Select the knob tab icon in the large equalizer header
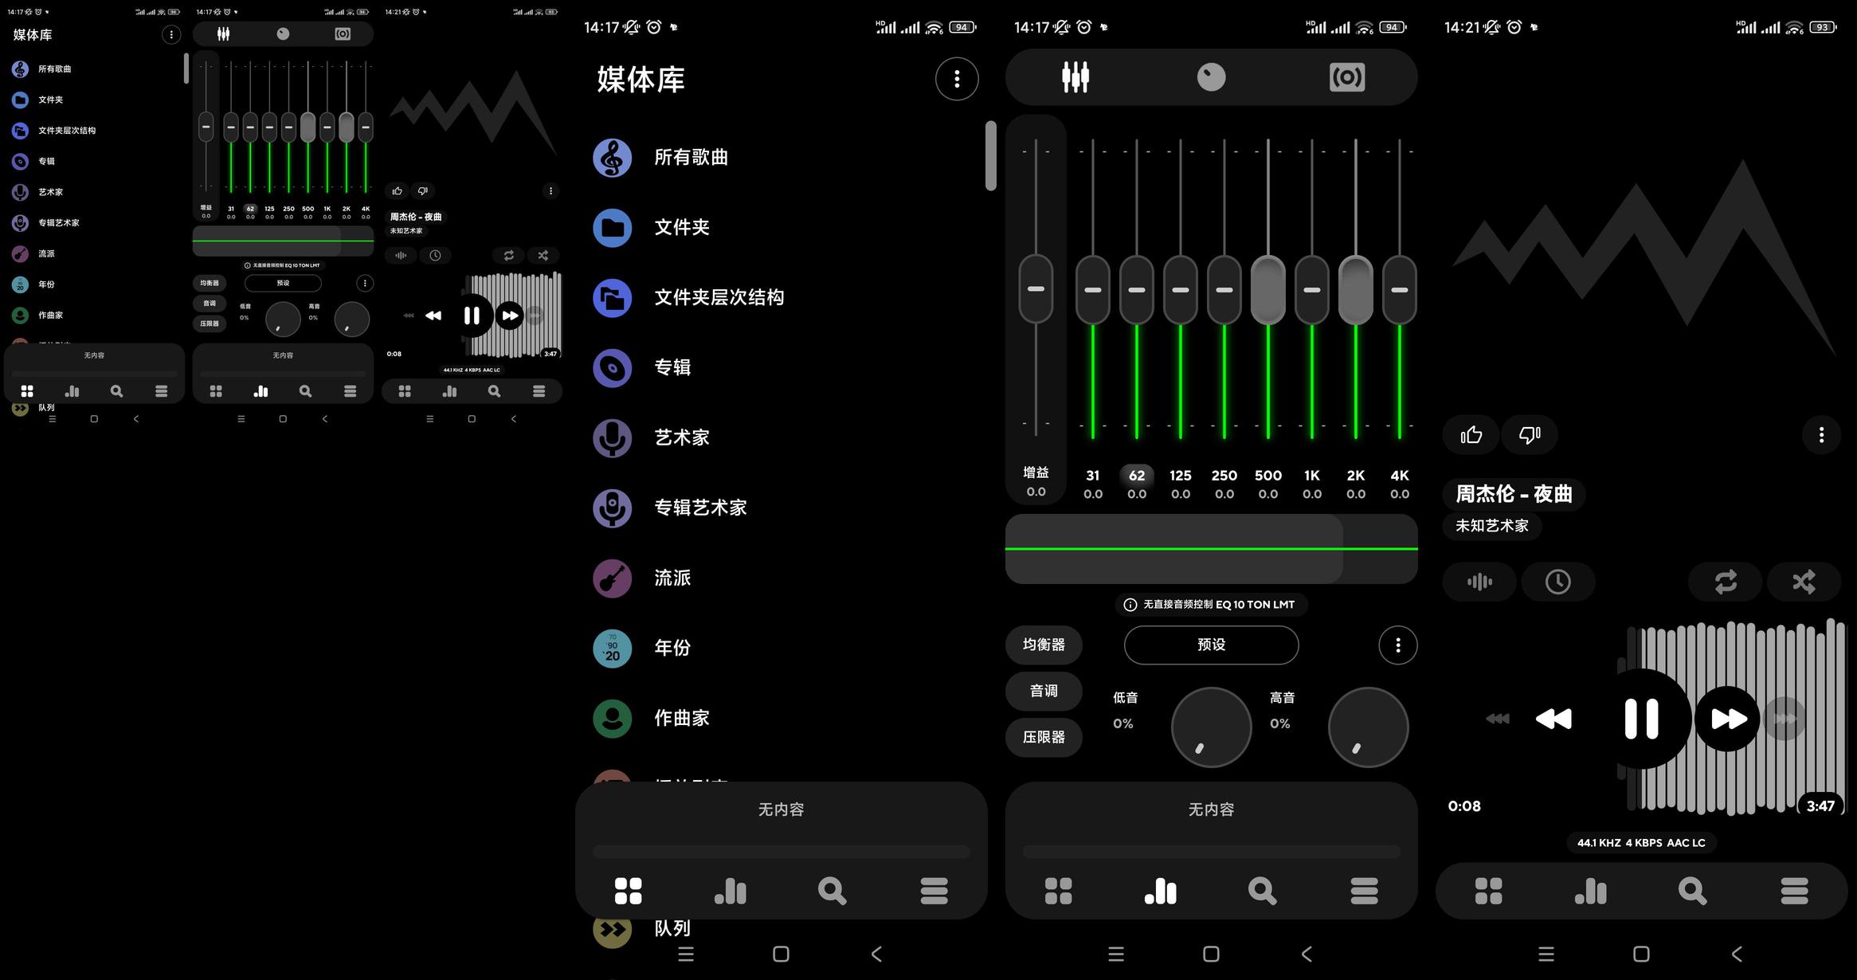This screenshot has height=980, width=1857. point(1211,77)
